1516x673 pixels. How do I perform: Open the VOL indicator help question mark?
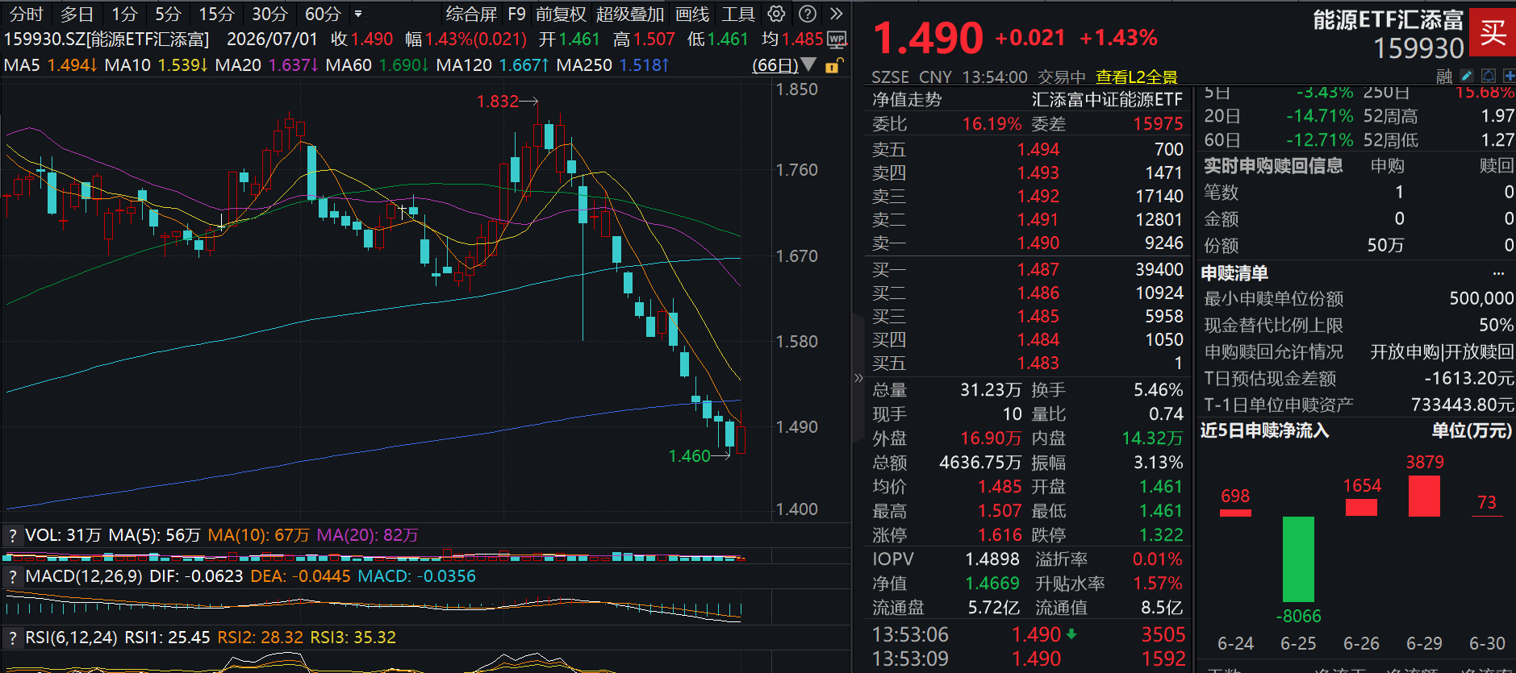click(x=12, y=535)
